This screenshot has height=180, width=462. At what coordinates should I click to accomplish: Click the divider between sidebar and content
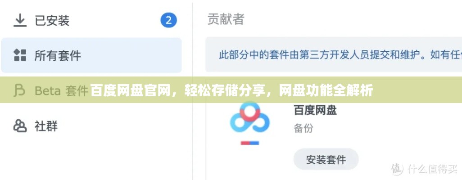click(193, 90)
